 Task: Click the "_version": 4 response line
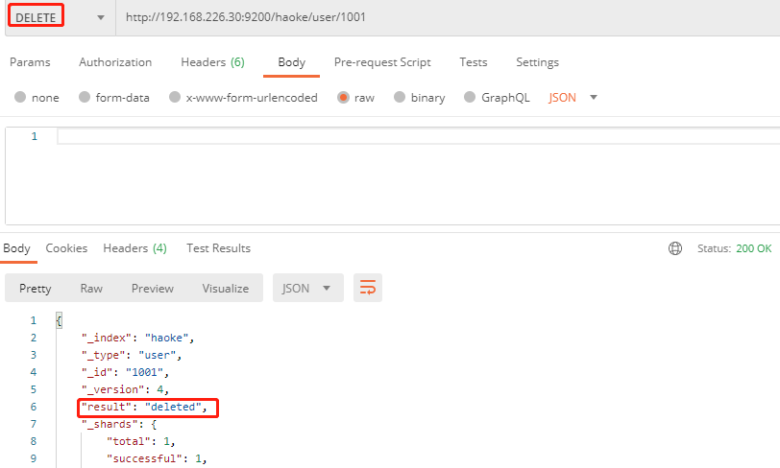tap(125, 389)
